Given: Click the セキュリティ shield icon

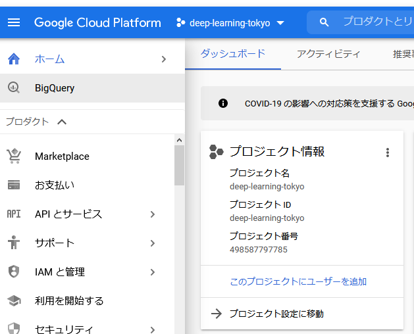Looking at the screenshot, I should click(14, 328).
